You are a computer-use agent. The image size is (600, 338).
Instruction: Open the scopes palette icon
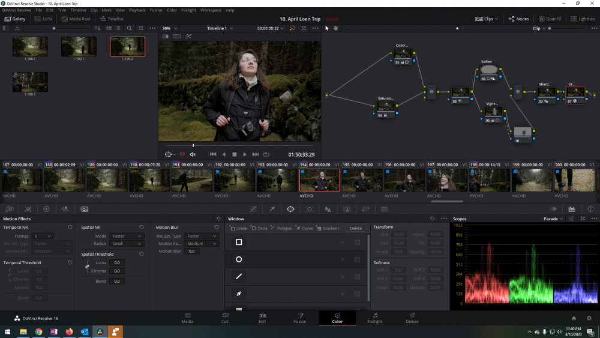[x=572, y=209]
